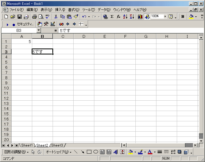Screen dimensions: 205x162
Task: Apply yellow Fill Color in drawing toolbar
Action: tap(131, 152)
